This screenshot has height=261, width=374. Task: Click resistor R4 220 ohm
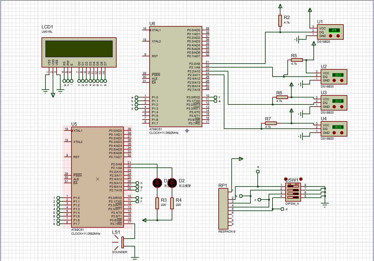(172, 203)
